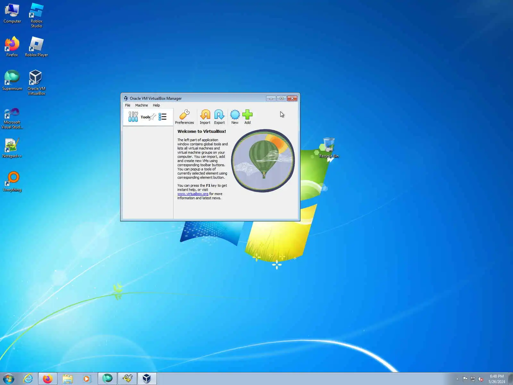
Task: Minimize the VirtualBox Manager window
Action: (x=271, y=98)
